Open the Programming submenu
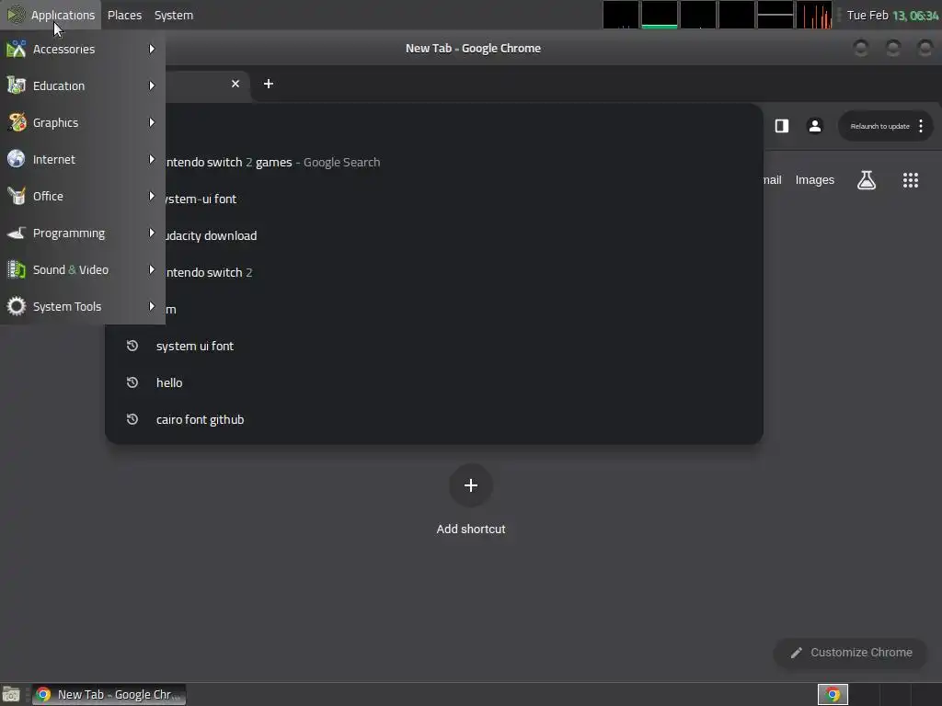Image resolution: width=942 pixels, height=706 pixels. (x=82, y=233)
